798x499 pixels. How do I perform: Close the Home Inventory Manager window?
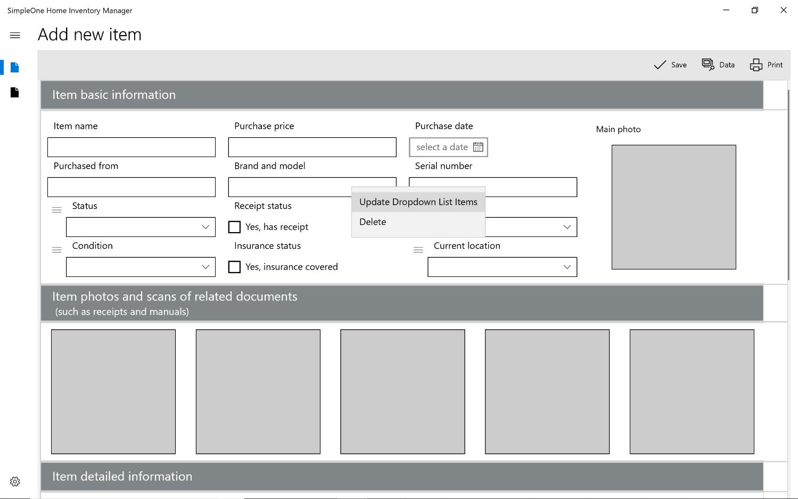(784, 10)
